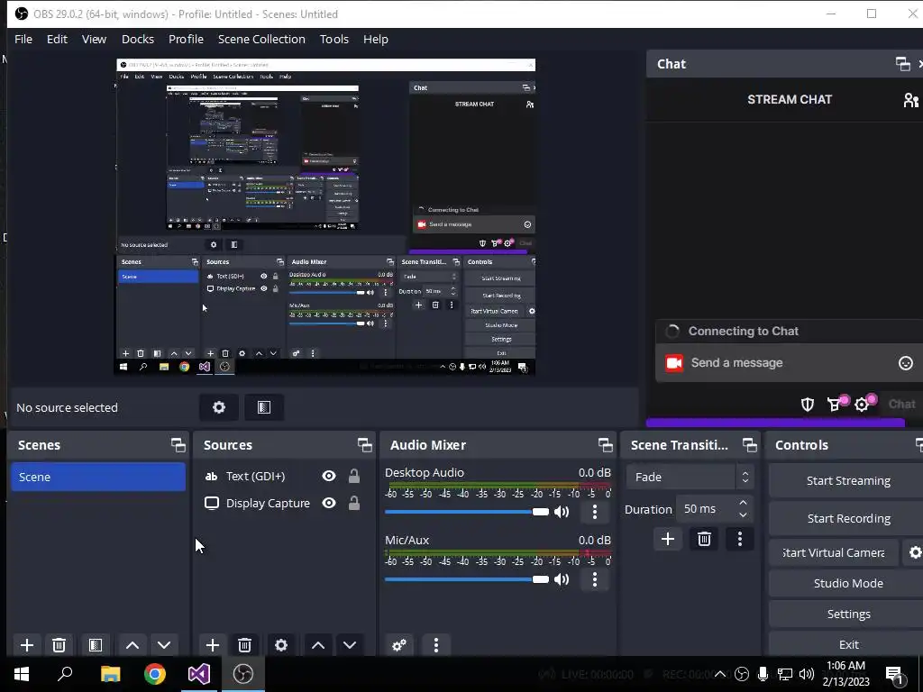Remove selected scene with trash icon
This screenshot has height=692, width=923.
pos(59,645)
